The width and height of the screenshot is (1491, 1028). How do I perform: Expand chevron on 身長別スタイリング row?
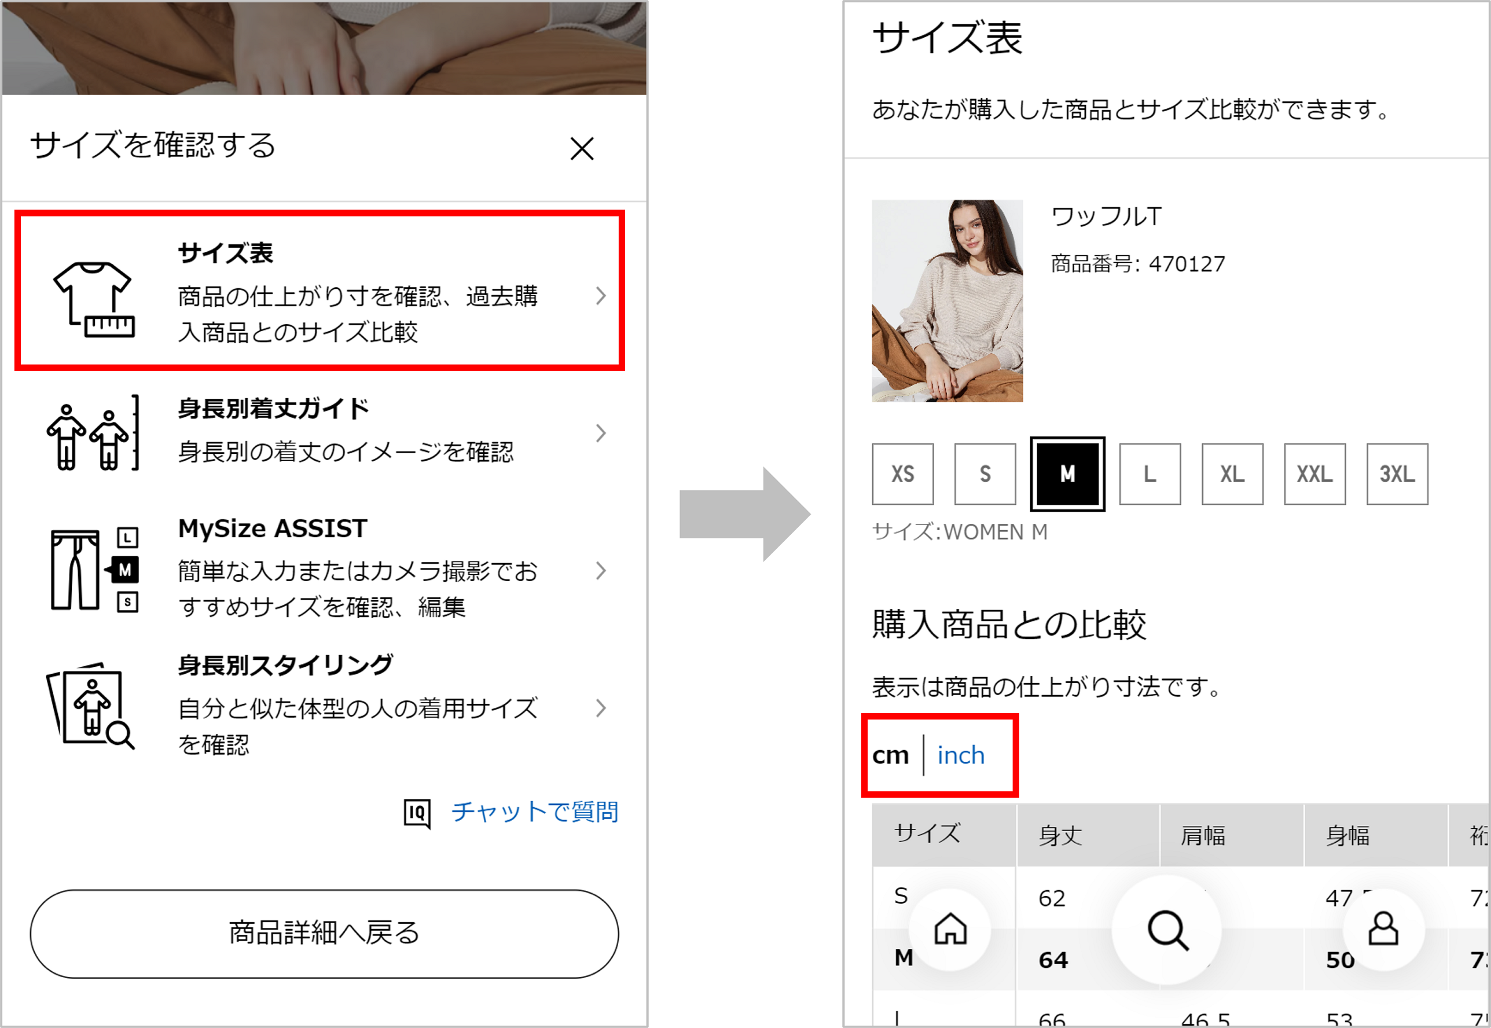point(601,708)
